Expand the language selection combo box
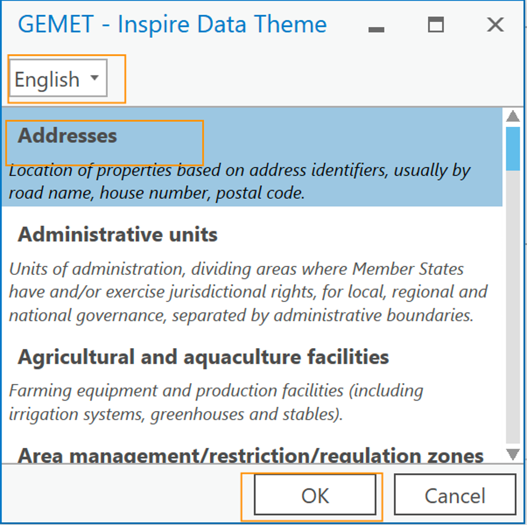Screen dimensions: 527x525 [56, 78]
